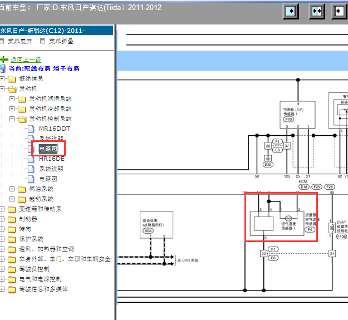The image size is (348, 320).
Task: Click the 菜单展开 menu expand icon
Action: click(x=2, y=41)
